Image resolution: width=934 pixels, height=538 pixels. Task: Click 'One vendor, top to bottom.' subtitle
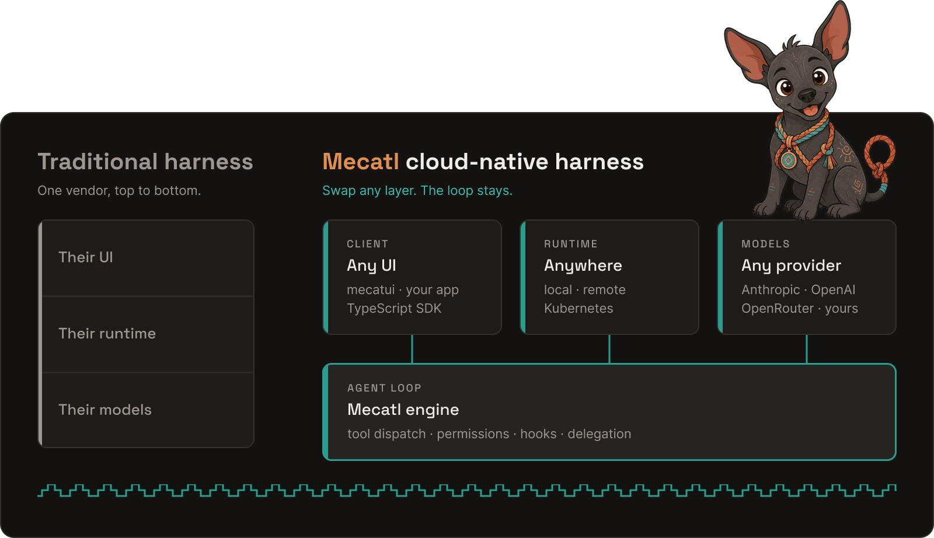click(119, 191)
